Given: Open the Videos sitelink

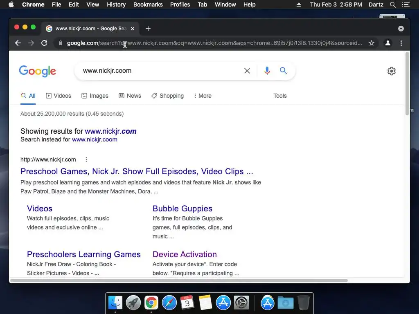Looking at the screenshot, I should (x=40, y=209).
